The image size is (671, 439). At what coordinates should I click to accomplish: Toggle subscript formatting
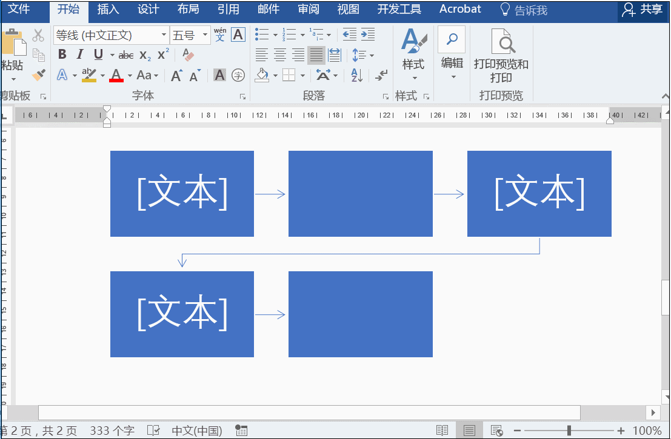(145, 55)
